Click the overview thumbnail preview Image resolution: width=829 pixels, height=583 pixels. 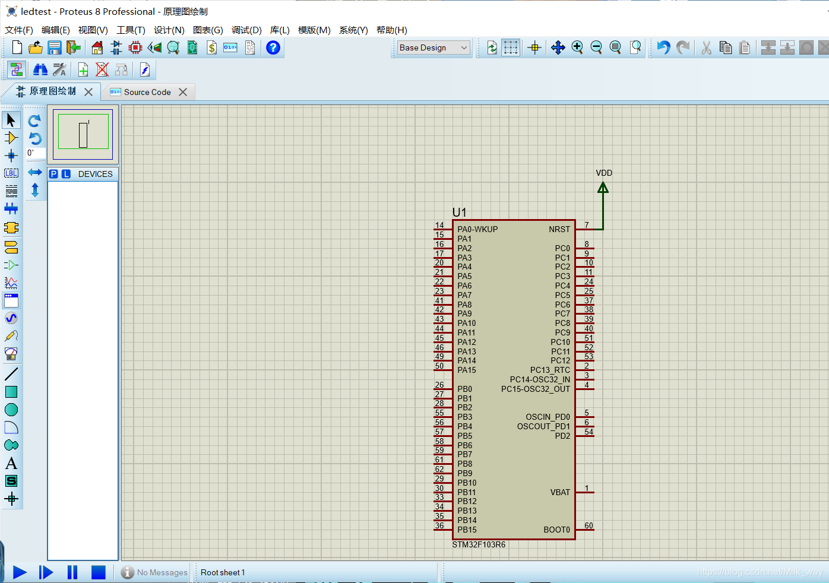click(x=83, y=134)
